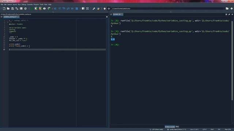Continue debug execution until next breakpoint

(72, 9)
